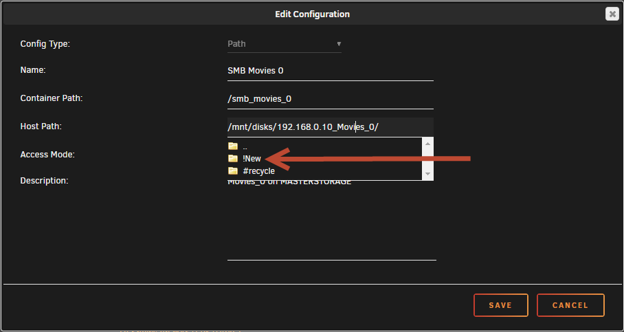Click the folder icon beside !New
Viewport: 624px width, 332px height.
click(233, 158)
